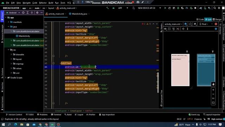Open the File menu
Viewport: 225px width, 127px height.
click(x=7, y=3)
